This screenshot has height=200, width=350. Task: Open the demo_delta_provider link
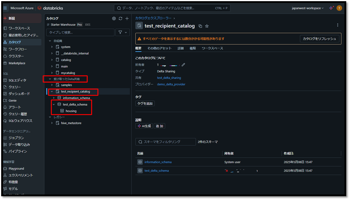coord(171,84)
